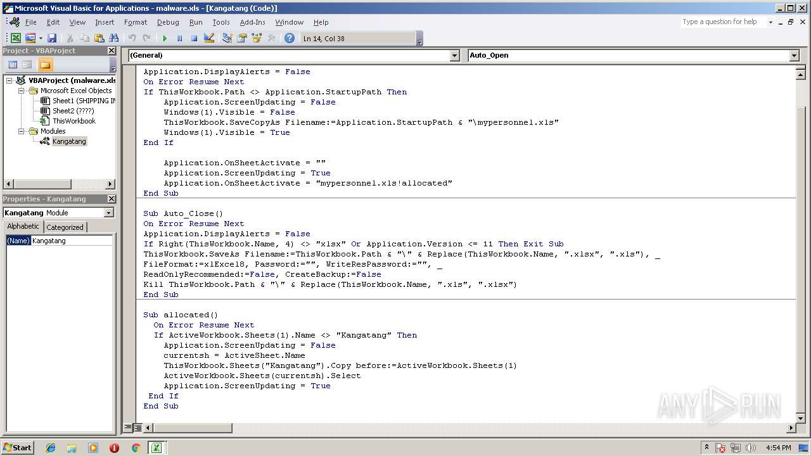This screenshot has height=456, width=811.
Task: Pause execution with the Break icon
Action: [179, 38]
